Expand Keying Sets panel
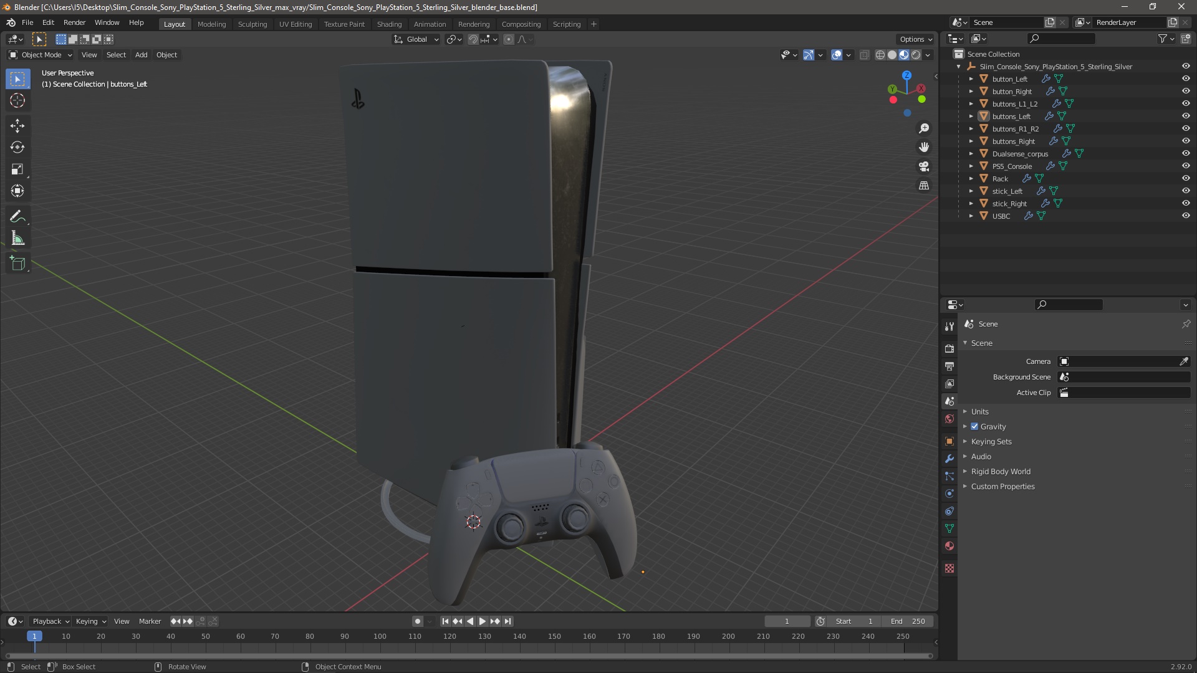This screenshot has width=1197, height=673. tap(991, 442)
